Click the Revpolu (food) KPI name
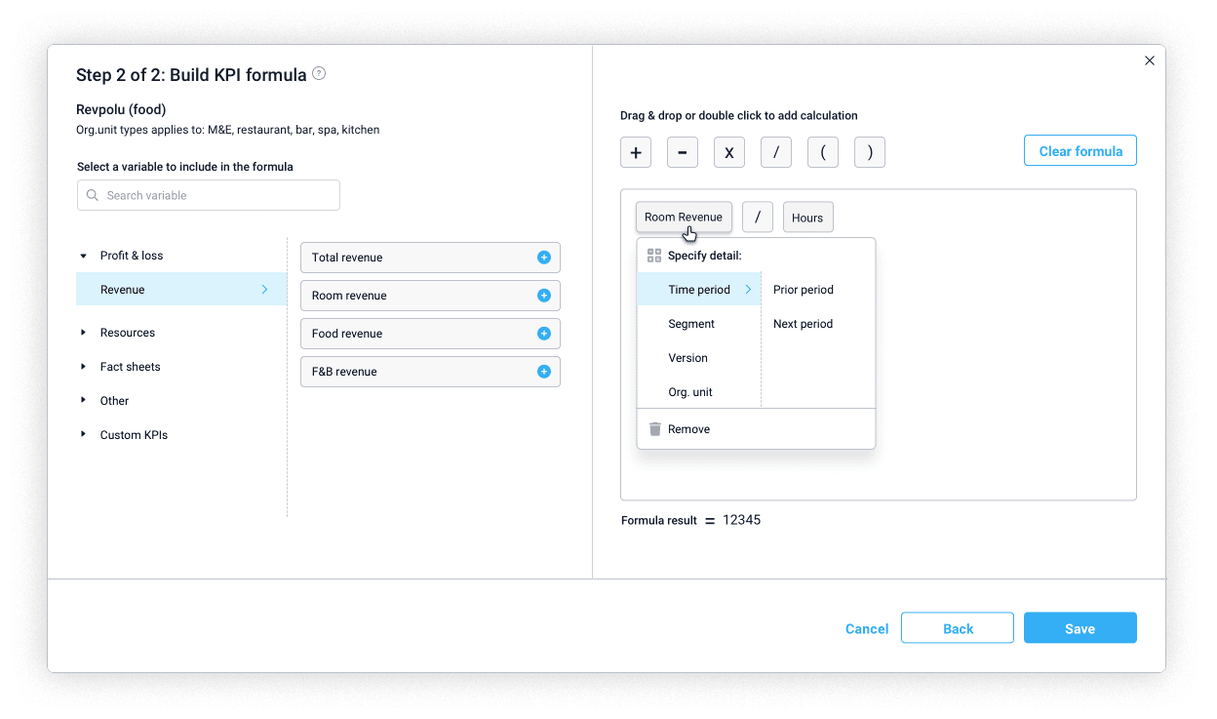Screen dimensions: 1217x719 pyautogui.click(x=121, y=109)
